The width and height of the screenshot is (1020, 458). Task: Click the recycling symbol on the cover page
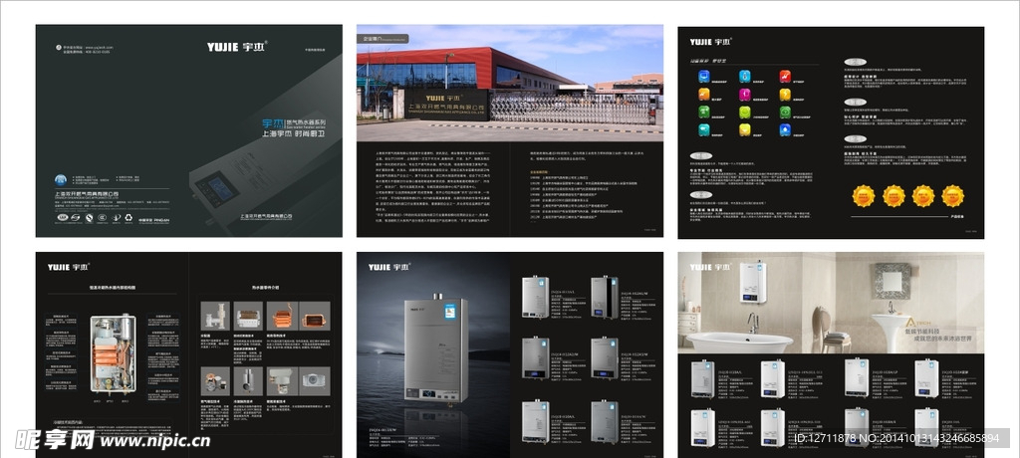click(128, 219)
